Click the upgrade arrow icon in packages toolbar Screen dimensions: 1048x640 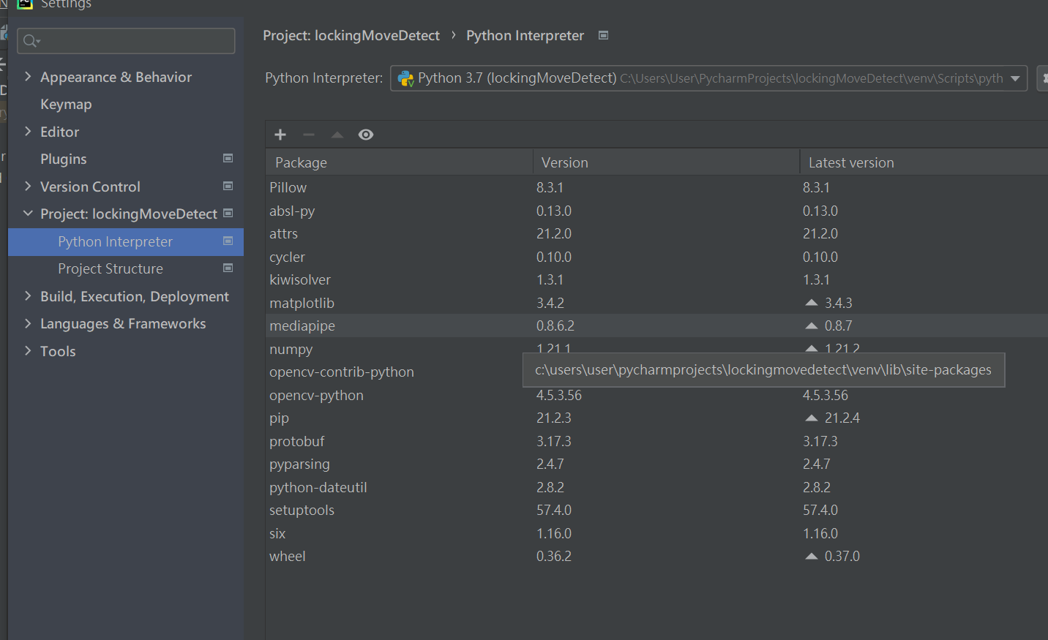[x=337, y=135]
